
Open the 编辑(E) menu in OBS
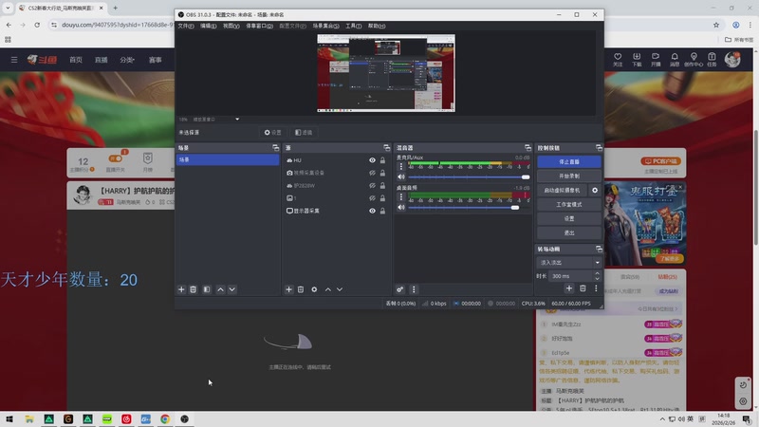(x=209, y=27)
